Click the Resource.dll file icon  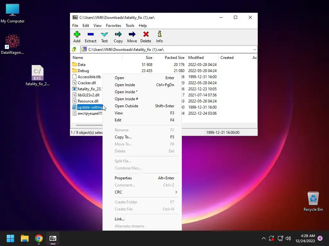coord(75,101)
